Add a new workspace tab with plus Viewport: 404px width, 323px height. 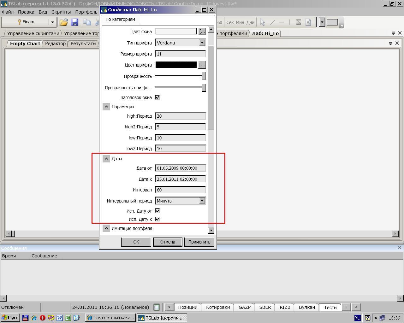click(x=346, y=307)
